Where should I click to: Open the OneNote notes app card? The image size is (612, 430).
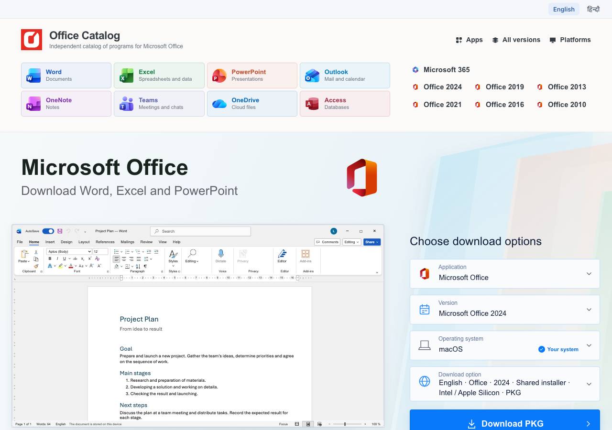tap(66, 104)
